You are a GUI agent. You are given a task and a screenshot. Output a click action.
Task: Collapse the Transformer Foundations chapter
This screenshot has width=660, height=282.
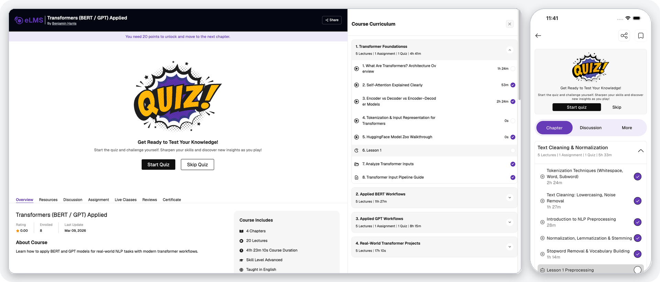510,50
